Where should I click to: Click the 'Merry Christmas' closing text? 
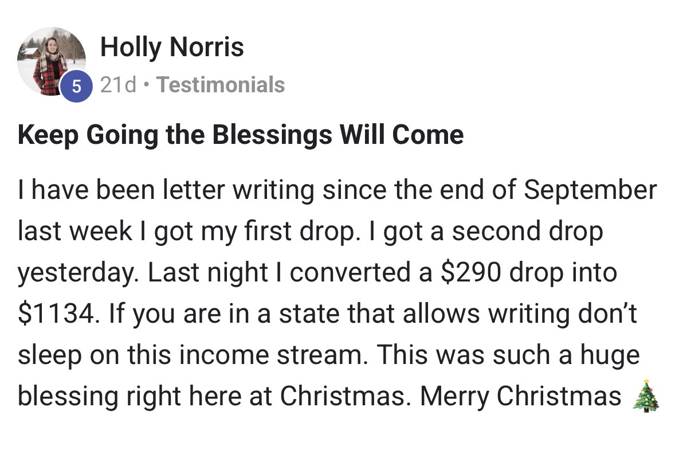tap(520, 396)
